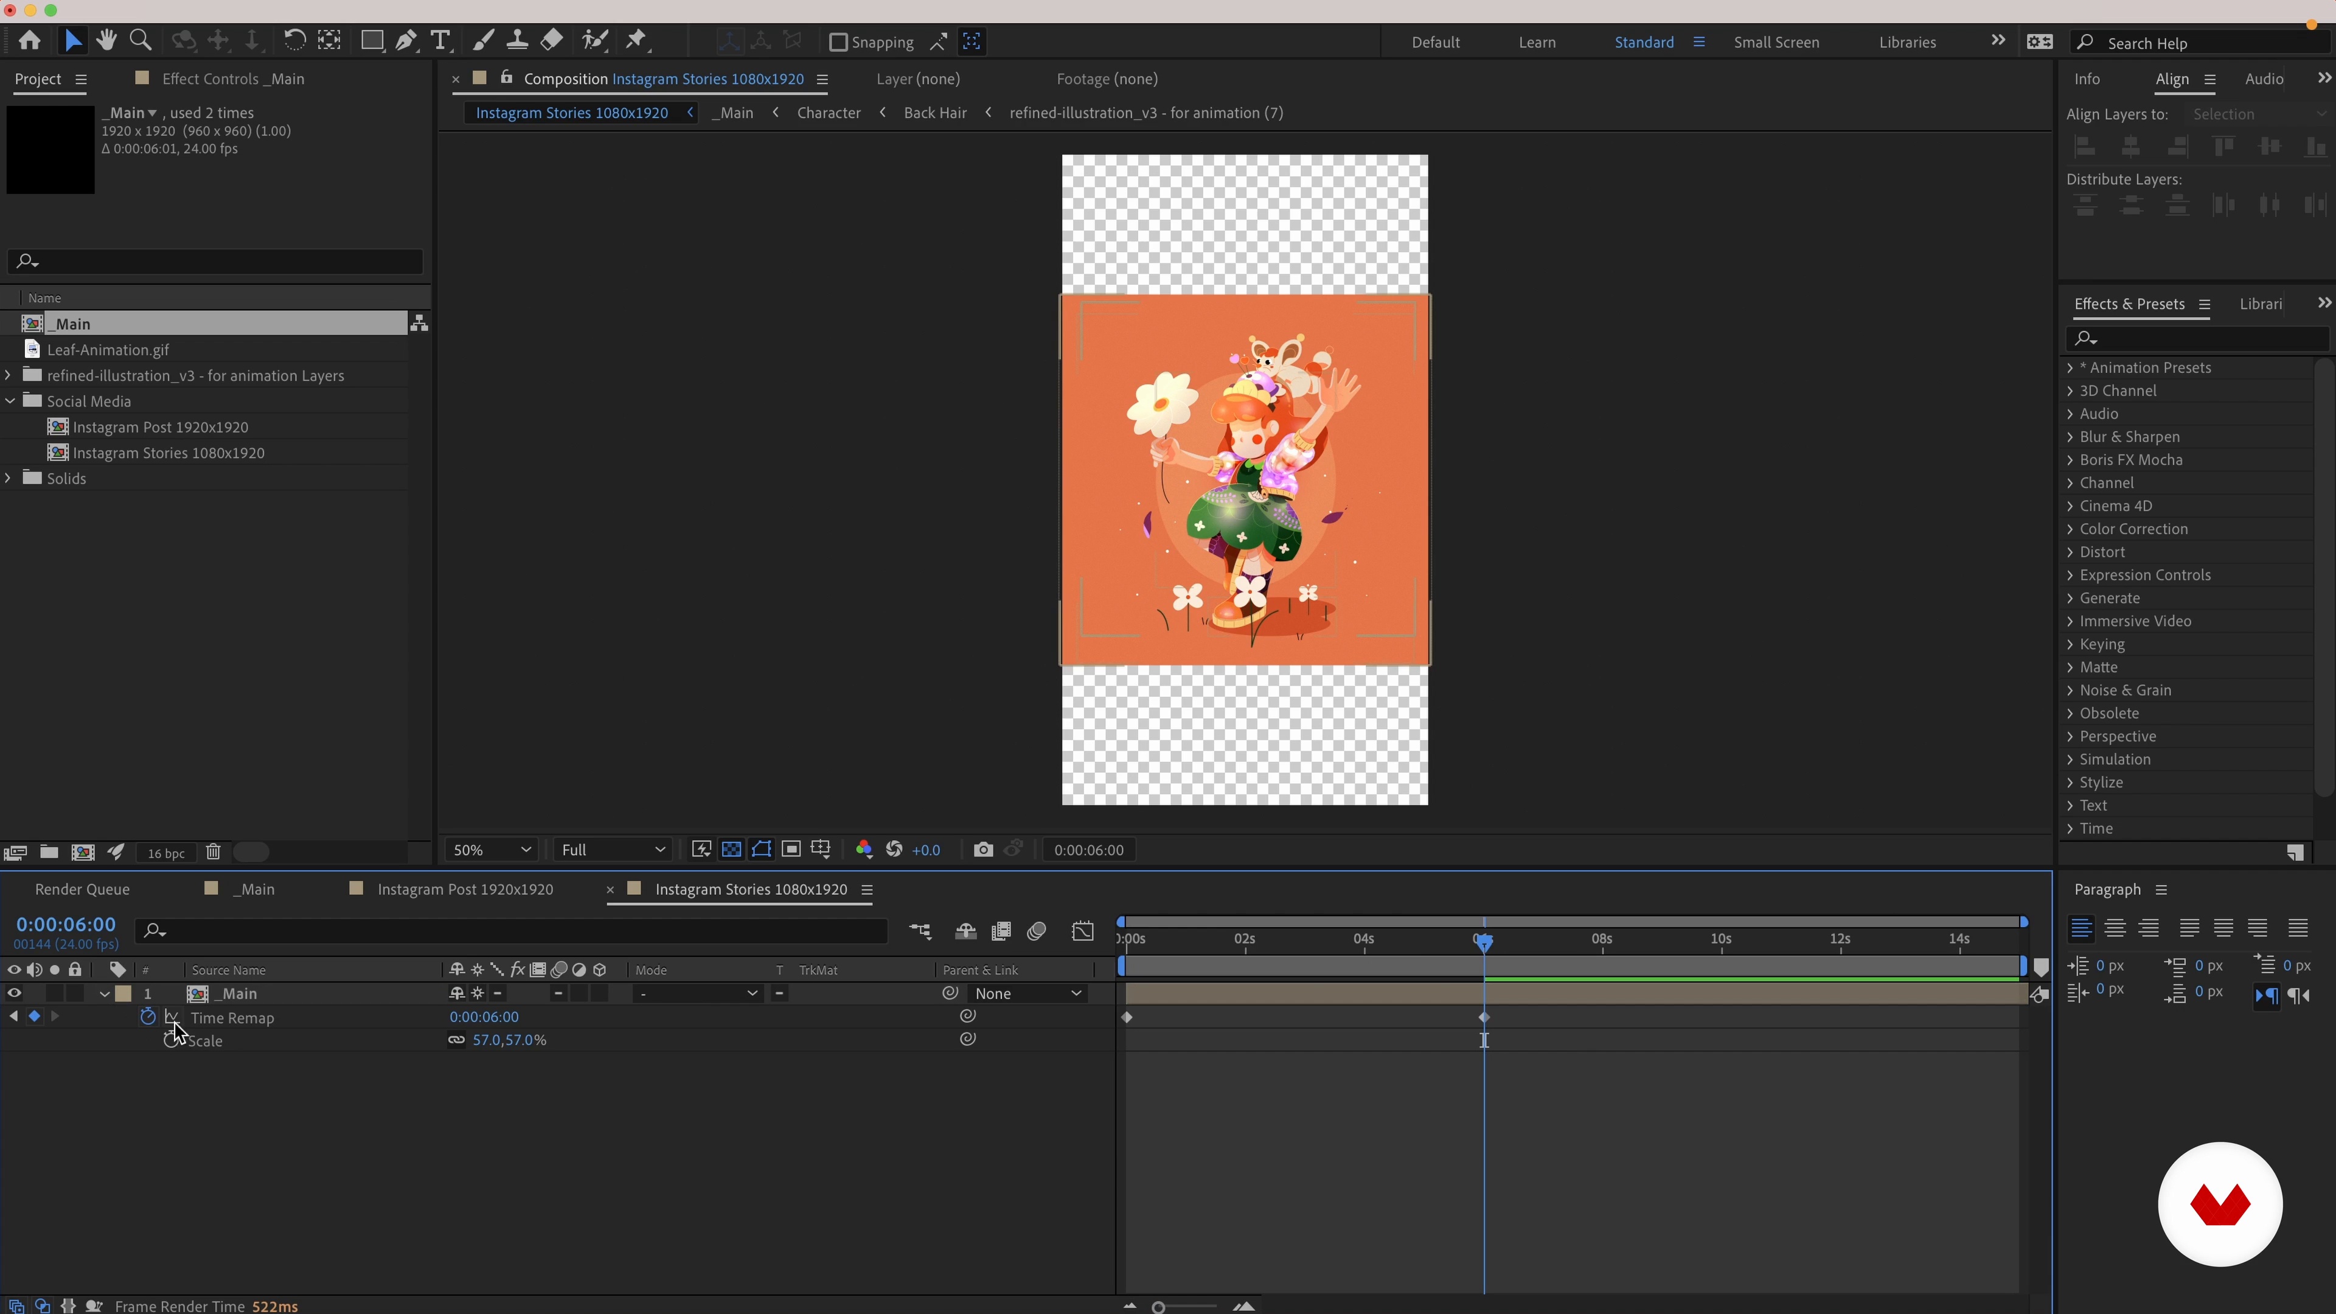Select the Rotation tool

click(x=294, y=41)
